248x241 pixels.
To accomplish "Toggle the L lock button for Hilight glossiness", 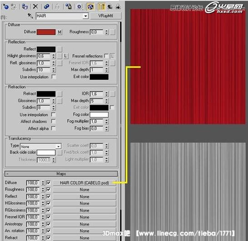I will [66, 56].
